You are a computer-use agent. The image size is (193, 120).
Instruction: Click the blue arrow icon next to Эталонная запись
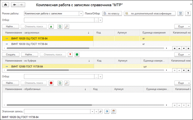(107, 112)
